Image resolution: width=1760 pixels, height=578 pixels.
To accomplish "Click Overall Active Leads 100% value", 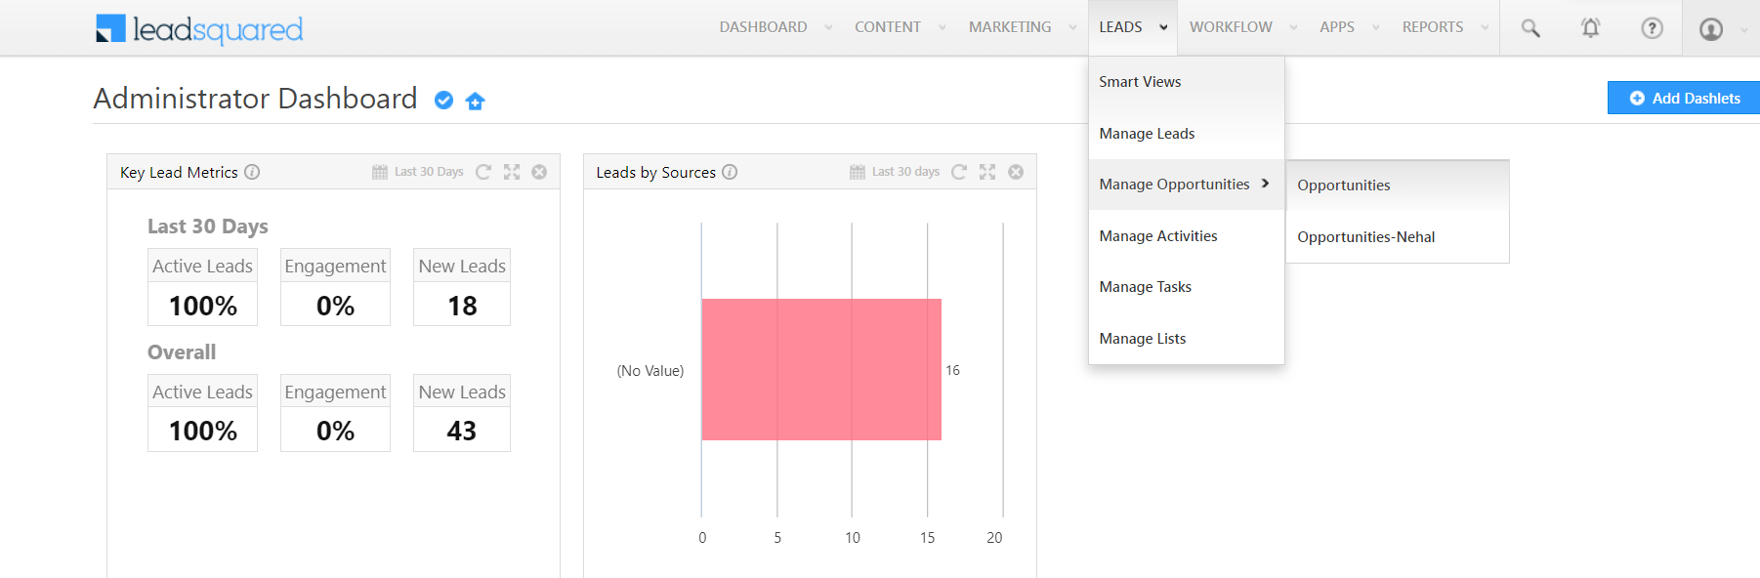I will [202, 431].
